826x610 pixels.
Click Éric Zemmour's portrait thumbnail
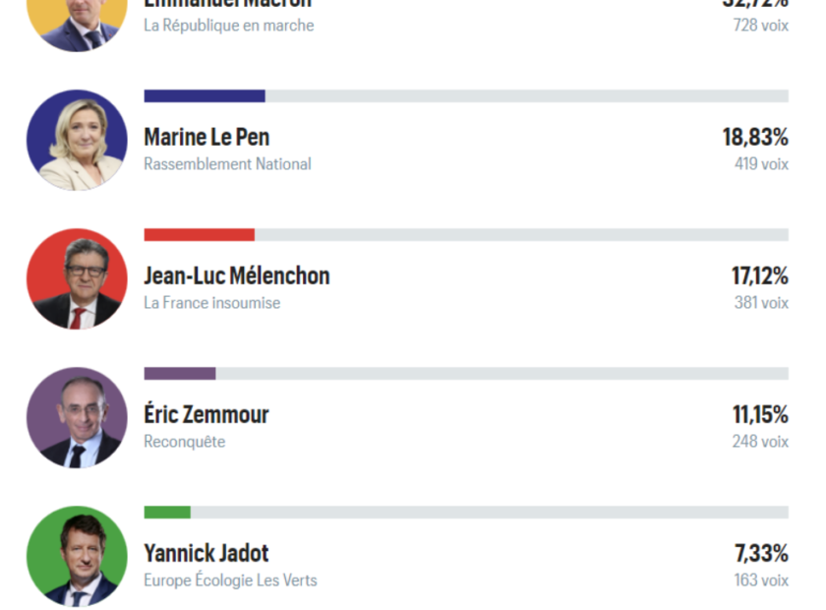point(77,417)
